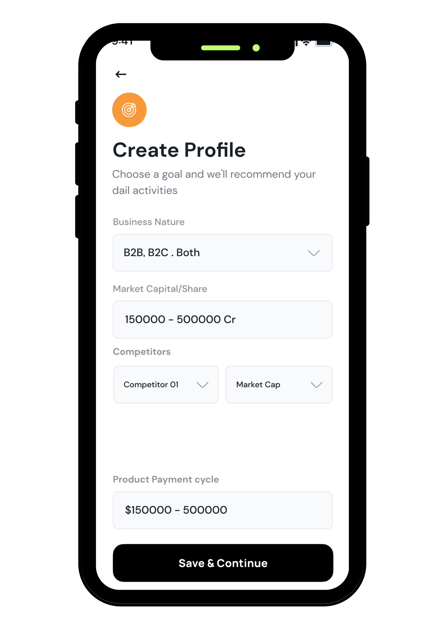Click the chevron beside Competitor 01
This screenshot has width=445, height=630.
point(203,385)
